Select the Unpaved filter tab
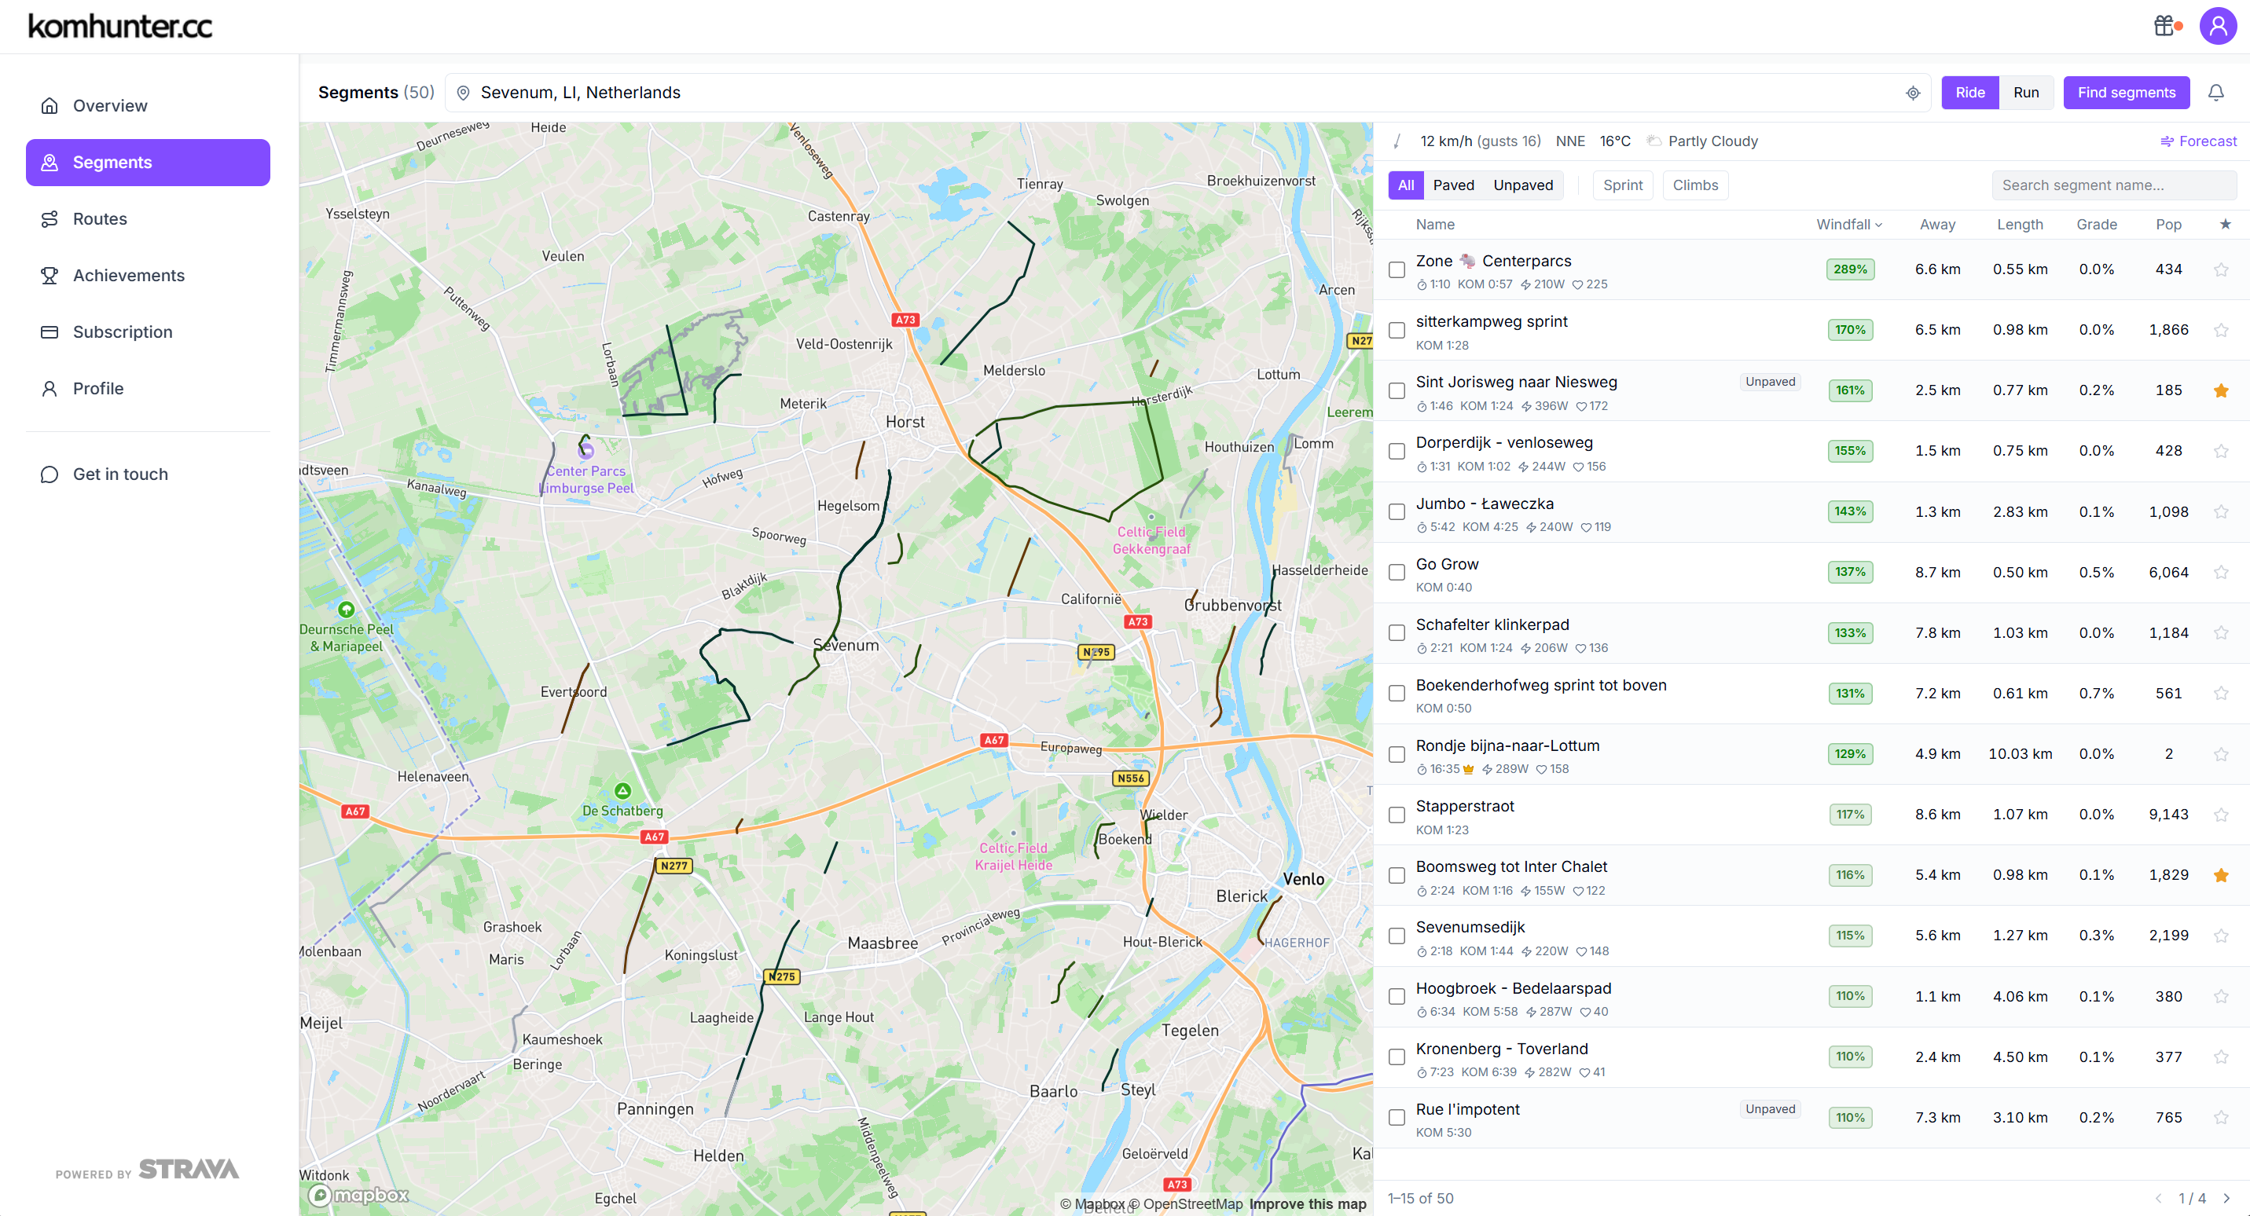This screenshot has width=2250, height=1216. pyautogui.click(x=1522, y=185)
